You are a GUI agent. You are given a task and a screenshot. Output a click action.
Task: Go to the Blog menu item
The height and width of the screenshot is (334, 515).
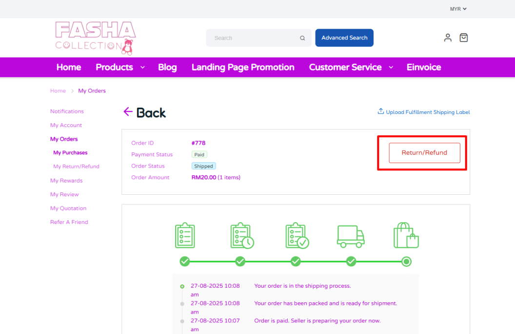[167, 67]
